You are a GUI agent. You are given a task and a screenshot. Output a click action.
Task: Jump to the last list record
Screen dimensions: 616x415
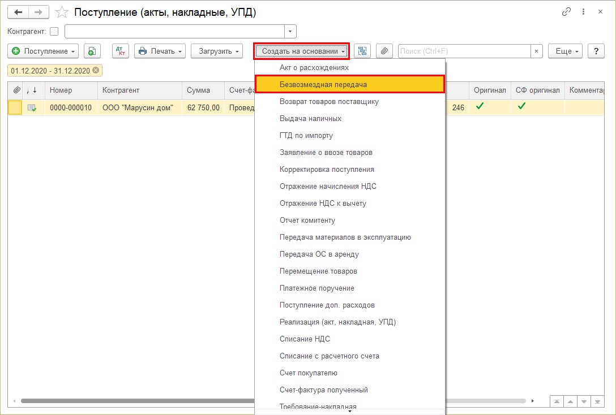pos(597,401)
